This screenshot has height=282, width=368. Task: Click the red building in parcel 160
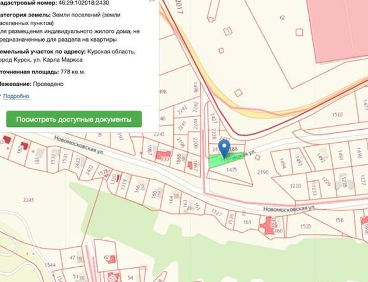coord(267,226)
